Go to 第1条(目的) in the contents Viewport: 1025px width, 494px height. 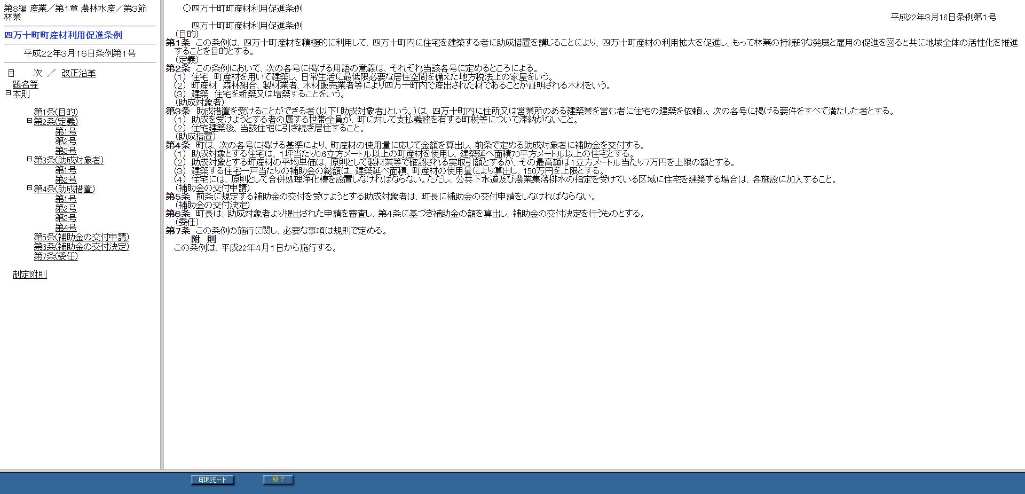click(56, 112)
